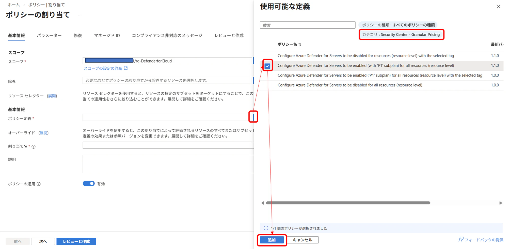The height and width of the screenshot is (249, 508).
Task: Expand the リソース セレクター section
Action: (x=52, y=96)
